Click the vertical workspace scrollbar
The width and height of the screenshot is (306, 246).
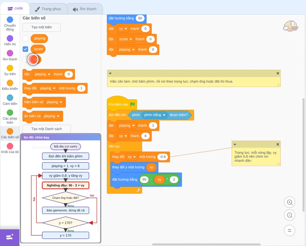303,155
